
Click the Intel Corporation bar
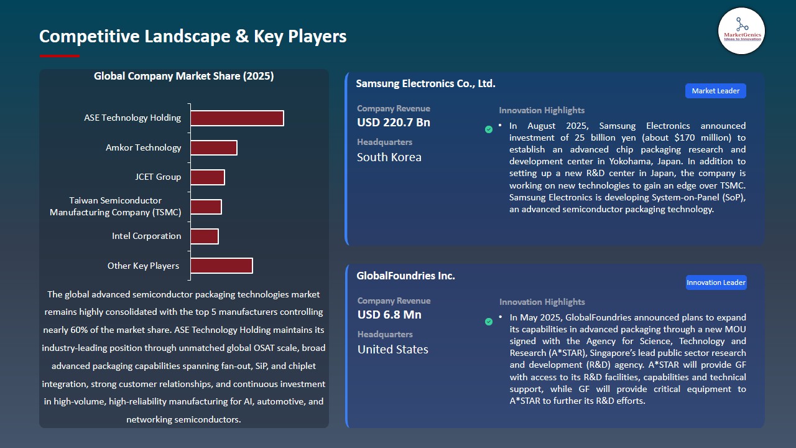pyautogui.click(x=204, y=236)
